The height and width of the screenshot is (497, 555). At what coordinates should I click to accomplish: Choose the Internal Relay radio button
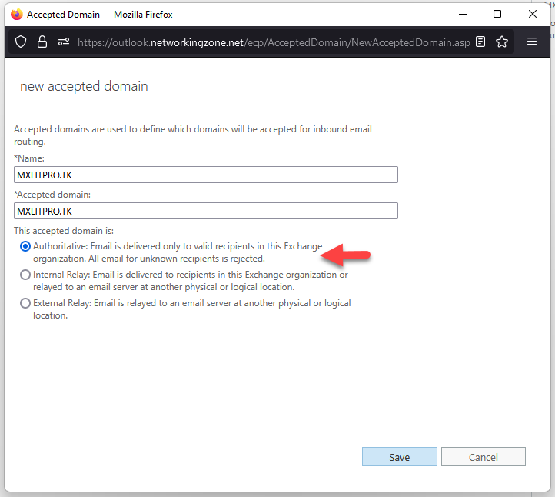click(26, 275)
